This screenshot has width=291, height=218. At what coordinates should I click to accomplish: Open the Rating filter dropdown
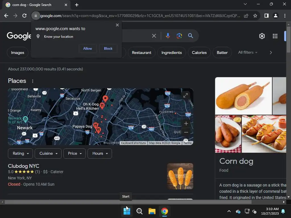pos(20,154)
